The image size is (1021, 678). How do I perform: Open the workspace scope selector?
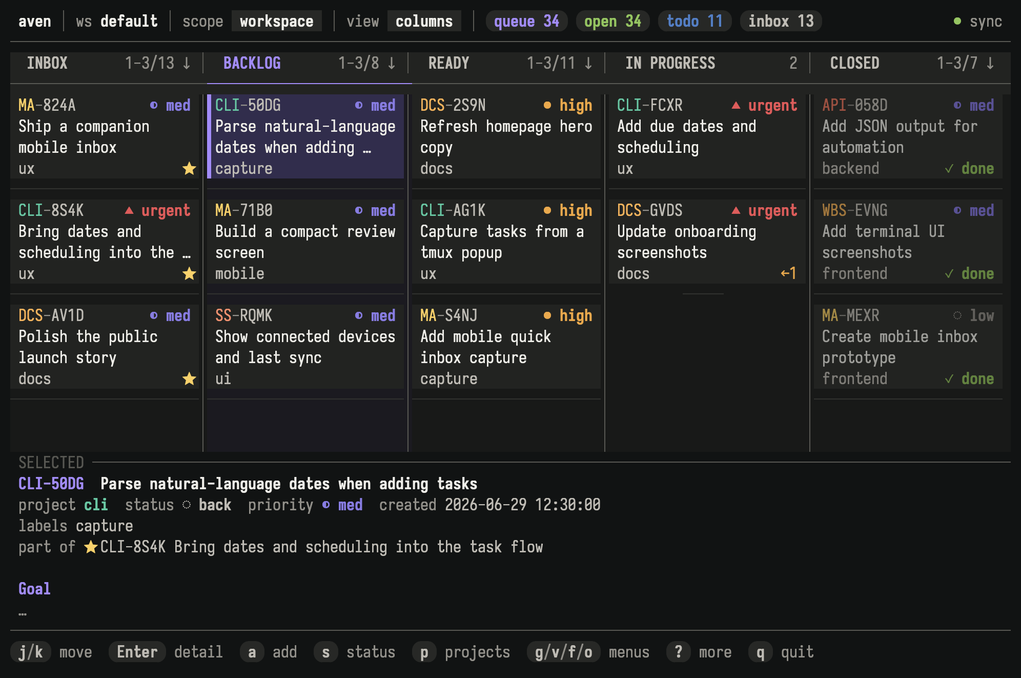pyautogui.click(x=277, y=21)
